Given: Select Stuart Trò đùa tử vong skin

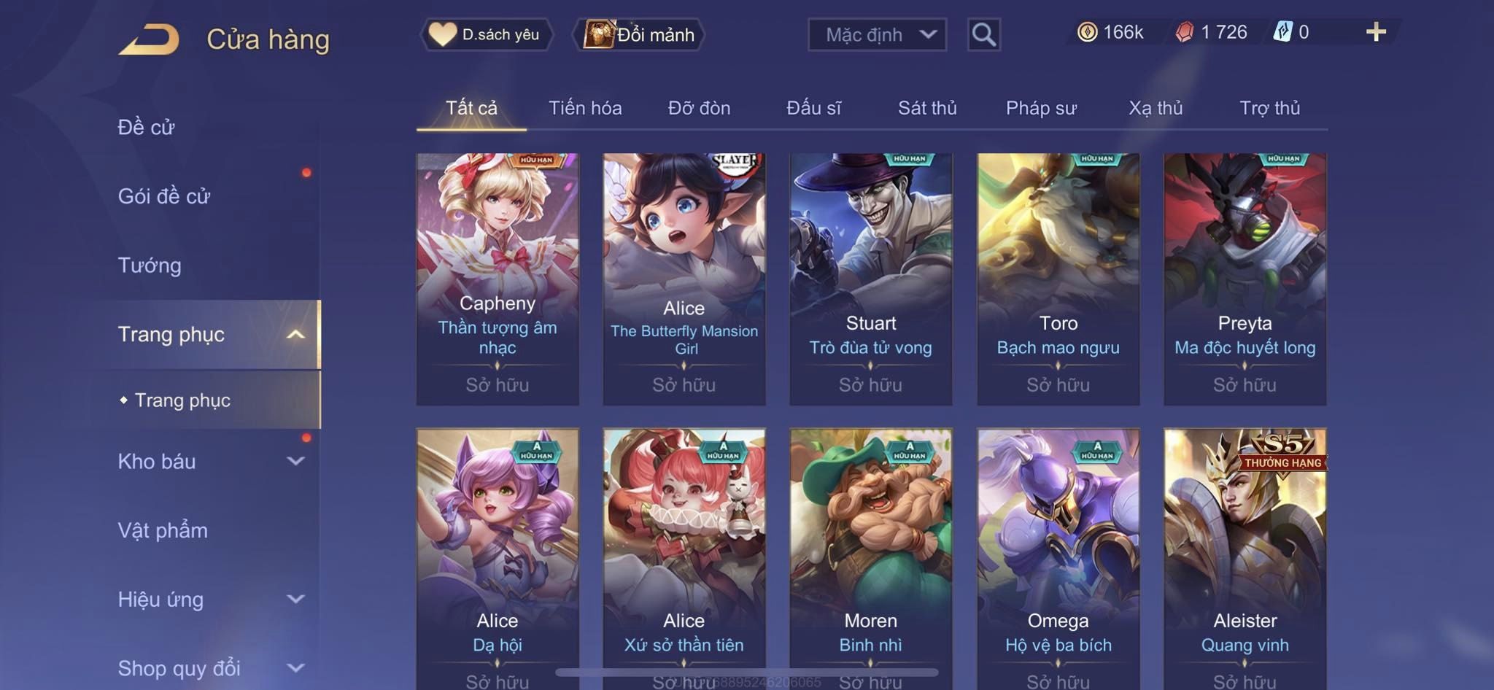Looking at the screenshot, I should (x=871, y=279).
